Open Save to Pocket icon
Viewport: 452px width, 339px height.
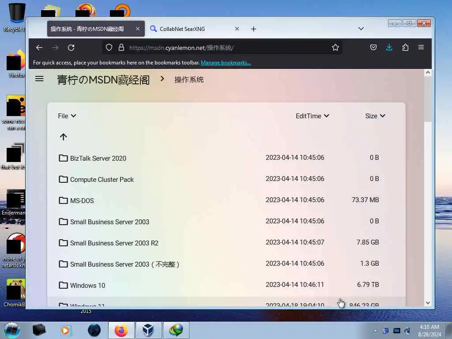pyautogui.click(x=373, y=47)
